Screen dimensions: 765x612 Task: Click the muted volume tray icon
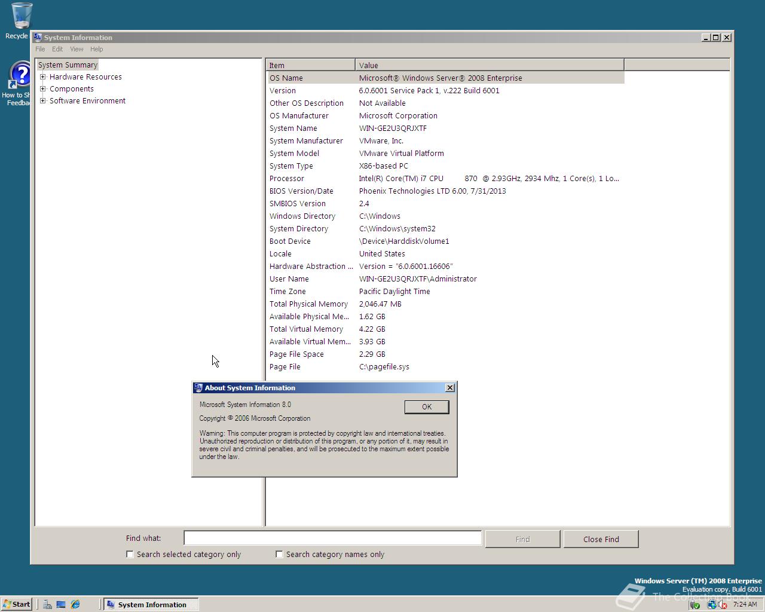coord(722,604)
